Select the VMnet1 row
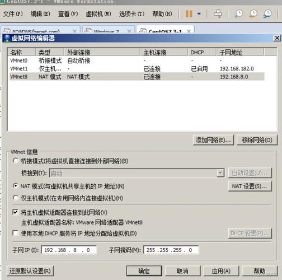This screenshot has width=282, height=280. (137, 69)
